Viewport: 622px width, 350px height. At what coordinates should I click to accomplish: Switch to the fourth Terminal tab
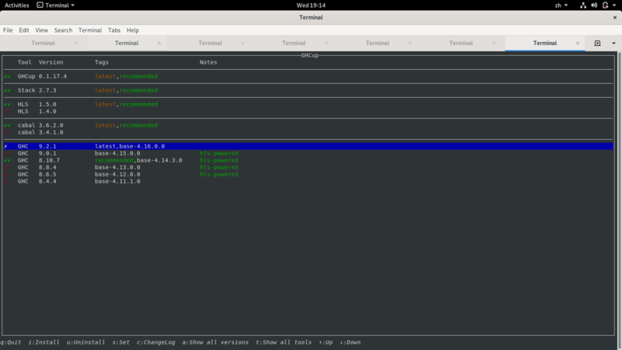(x=294, y=43)
